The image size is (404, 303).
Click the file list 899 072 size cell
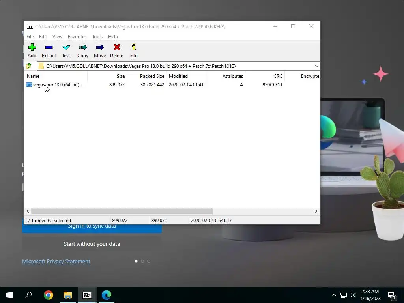[x=117, y=84]
